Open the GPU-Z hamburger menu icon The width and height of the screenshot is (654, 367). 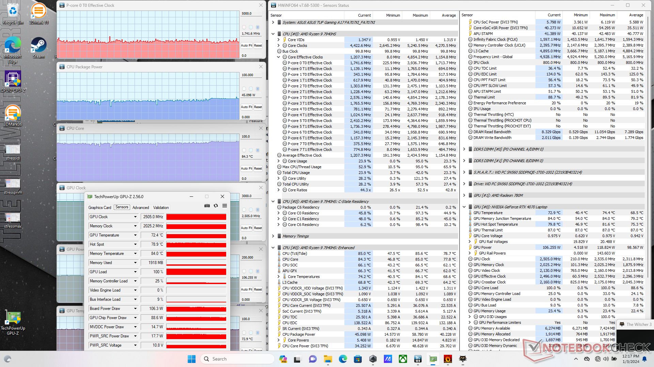coord(224,206)
